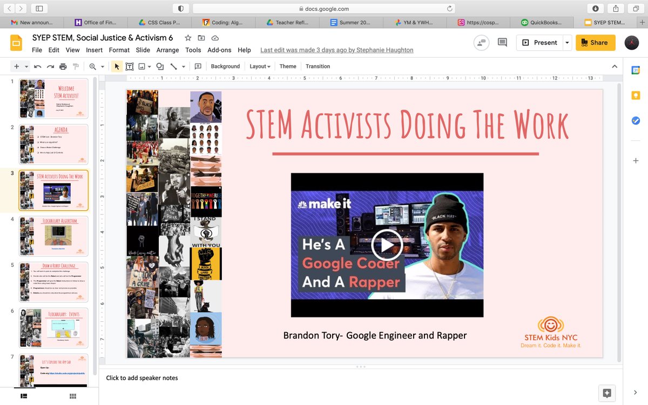Click the new slide plus button
The width and height of the screenshot is (648, 405).
click(x=16, y=66)
